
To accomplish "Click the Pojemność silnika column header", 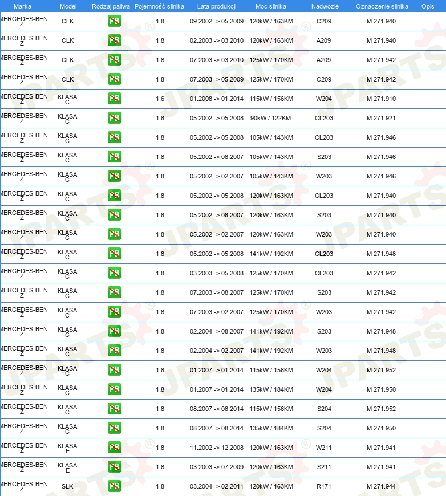I will pos(159,6).
